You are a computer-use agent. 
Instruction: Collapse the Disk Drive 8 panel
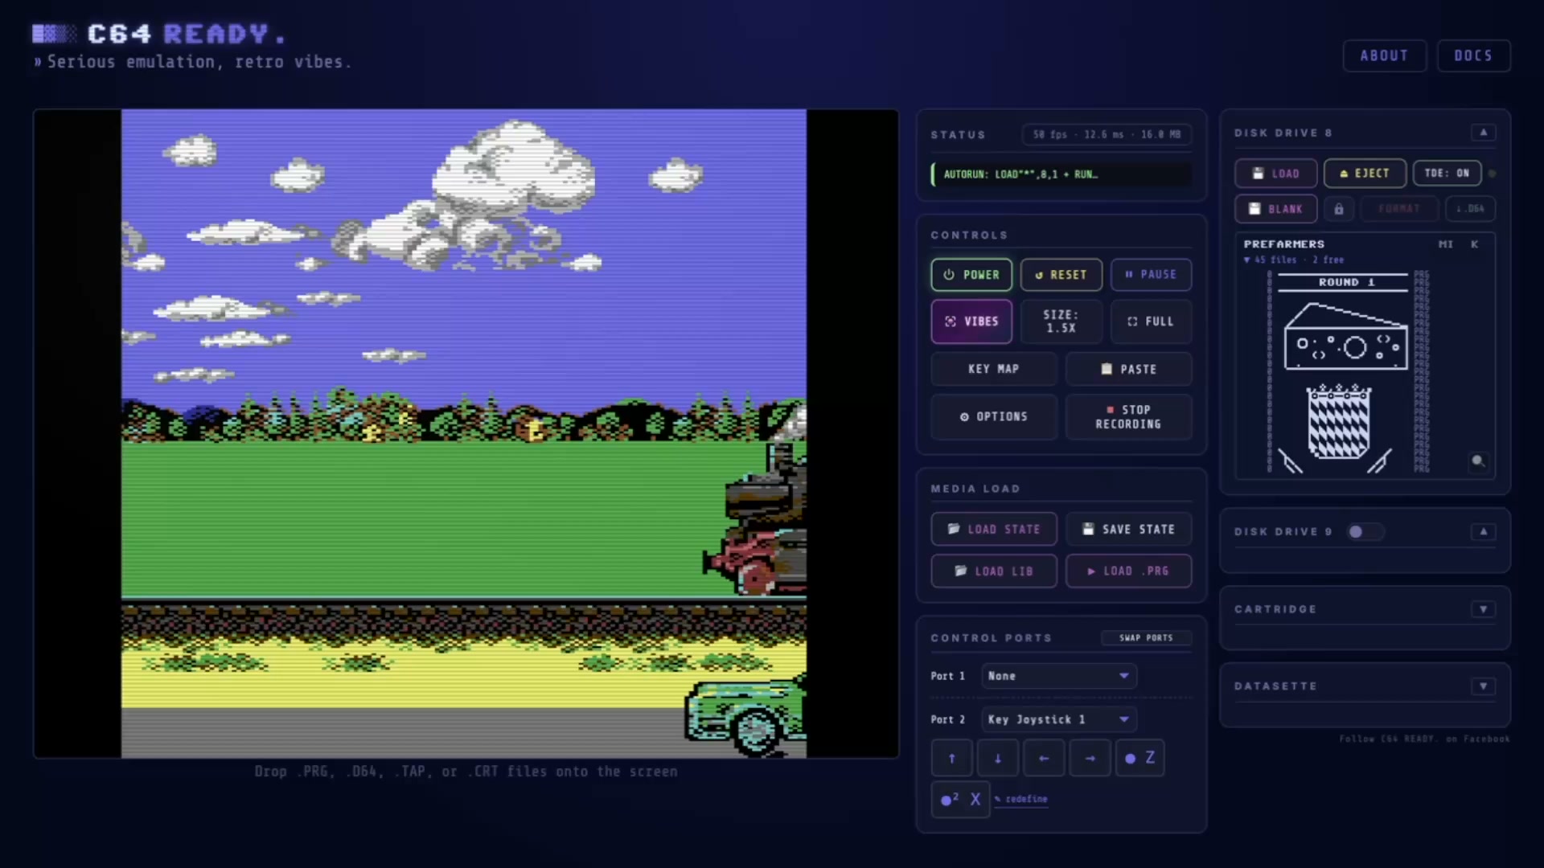(1484, 133)
